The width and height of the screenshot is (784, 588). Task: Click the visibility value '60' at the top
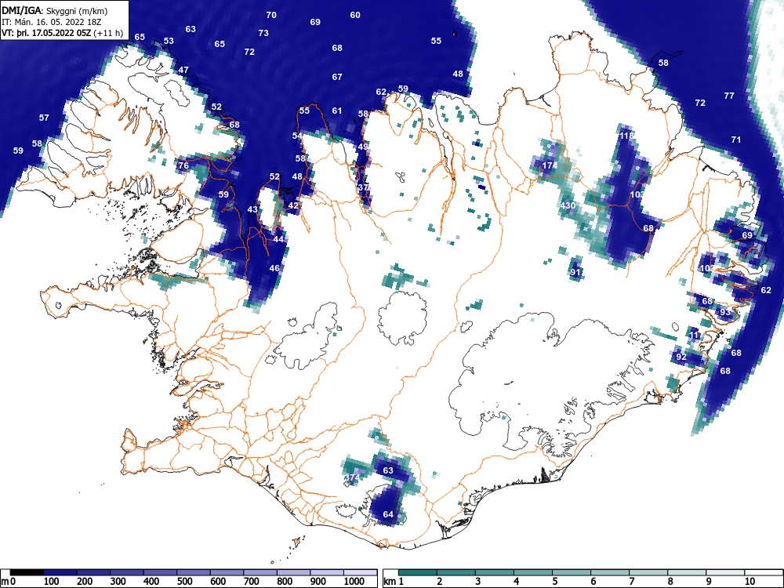coord(355,15)
